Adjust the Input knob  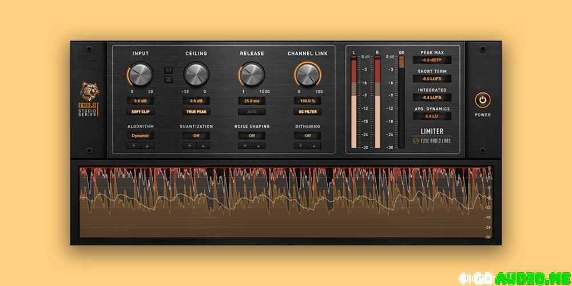141,74
